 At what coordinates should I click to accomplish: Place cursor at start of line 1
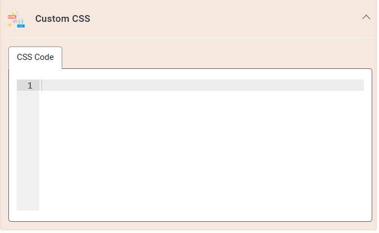pyautogui.click(x=42, y=85)
